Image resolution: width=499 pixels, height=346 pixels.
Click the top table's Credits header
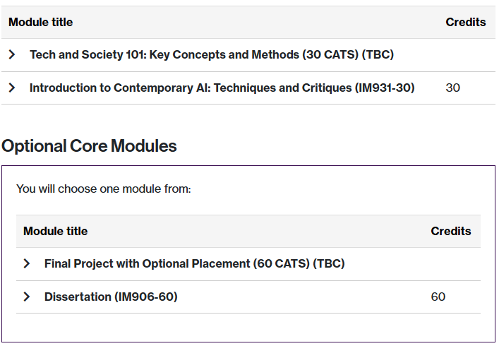click(x=465, y=23)
